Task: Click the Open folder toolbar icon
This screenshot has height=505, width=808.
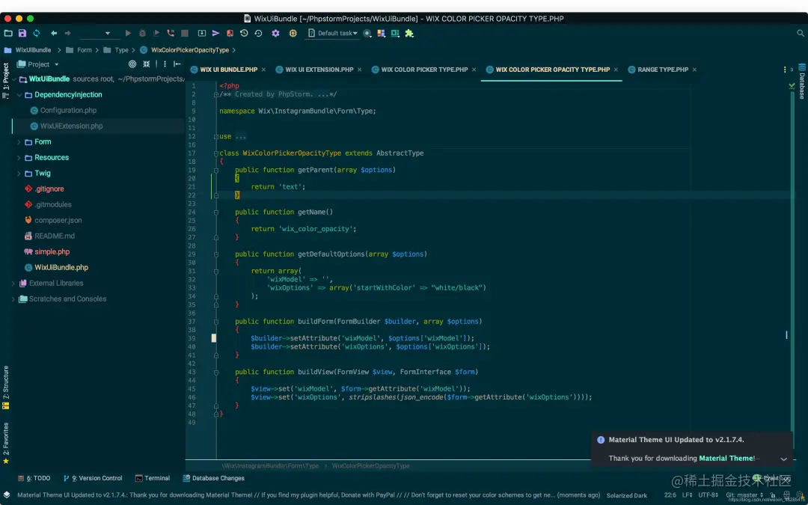Action: click(8, 33)
